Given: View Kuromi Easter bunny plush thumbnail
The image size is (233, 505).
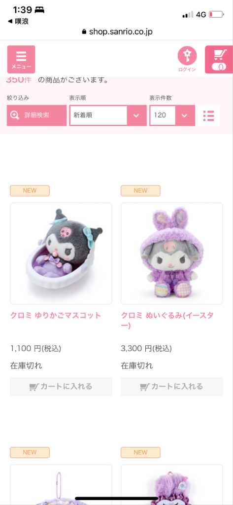Looking at the screenshot, I should pos(172,253).
